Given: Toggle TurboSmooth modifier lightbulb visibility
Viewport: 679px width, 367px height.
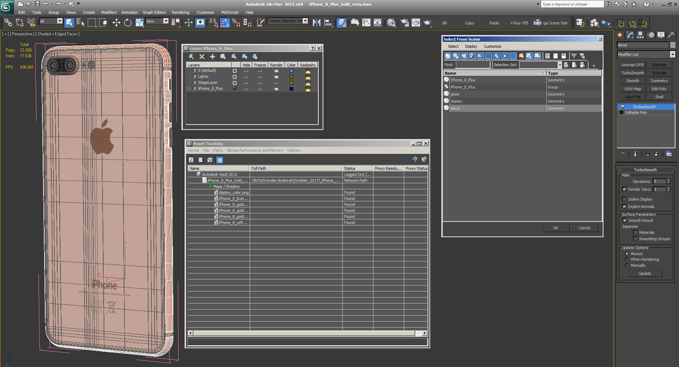Looking at the screenshot, I should (x=622, y=106).
